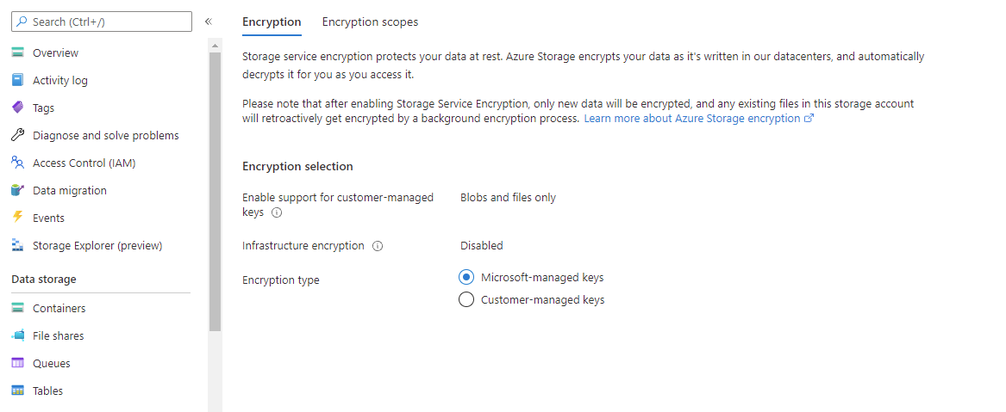Open Diagnose and solve problems wrench icon
The image size is (1006, 412).
17,136
